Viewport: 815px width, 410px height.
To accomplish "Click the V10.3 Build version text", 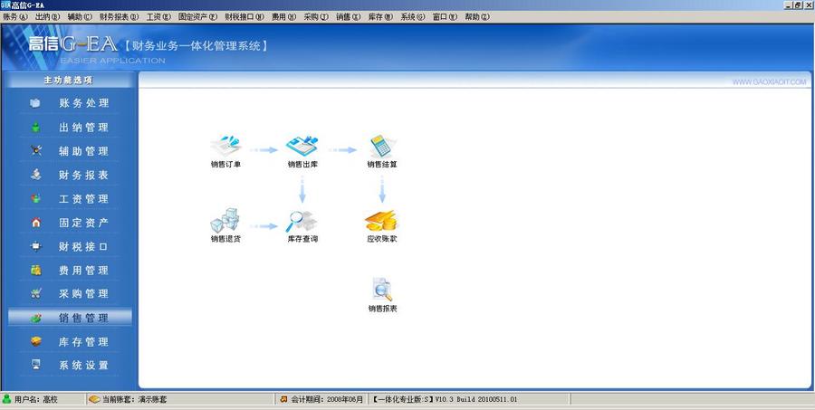I will [x=475, y=399].
